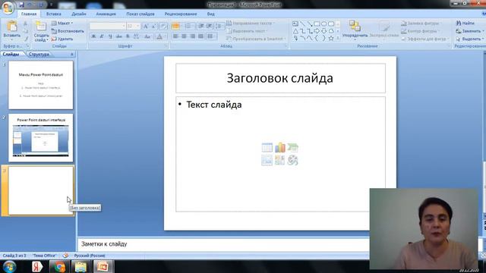This screenshot has width=486, height=273.
Task: Open the Вид ribbon tab
Action: [211, 14]
